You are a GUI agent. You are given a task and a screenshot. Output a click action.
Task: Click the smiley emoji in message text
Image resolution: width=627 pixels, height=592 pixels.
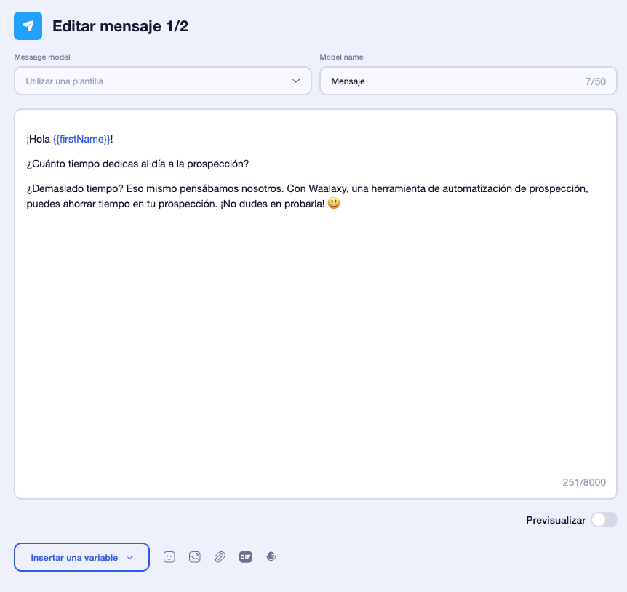point(333,204)
